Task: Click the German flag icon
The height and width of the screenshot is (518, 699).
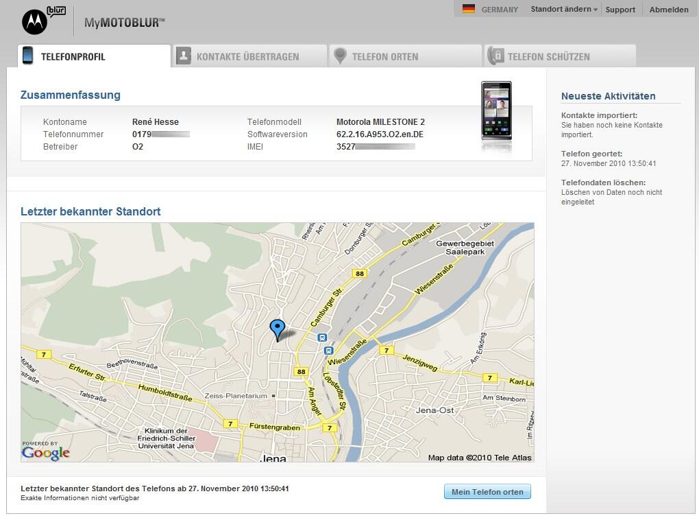Action: point(469,9)
